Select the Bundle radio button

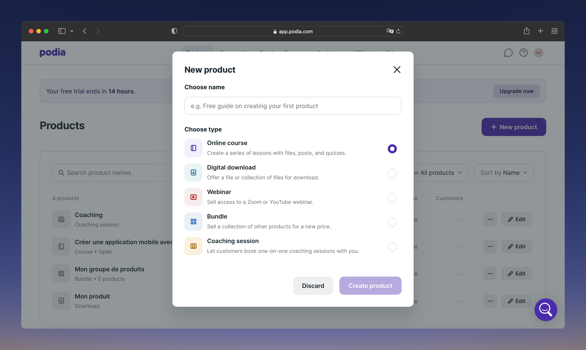tap(392, 222)
